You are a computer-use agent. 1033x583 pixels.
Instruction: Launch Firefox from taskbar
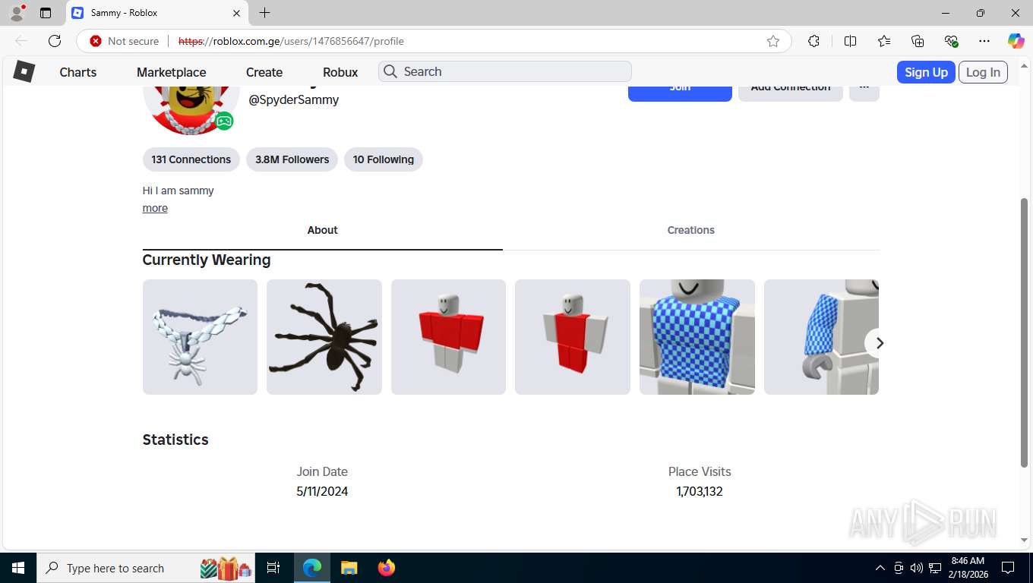(x=387, y=568)
